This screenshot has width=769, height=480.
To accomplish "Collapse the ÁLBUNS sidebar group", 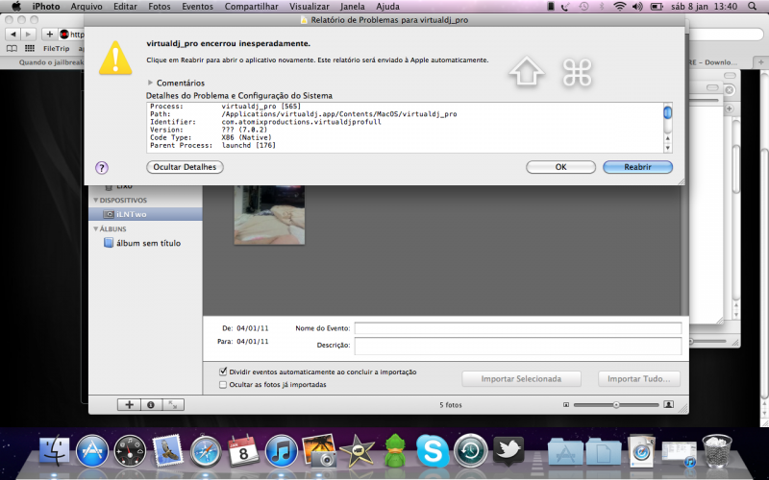I will [95, 228].
